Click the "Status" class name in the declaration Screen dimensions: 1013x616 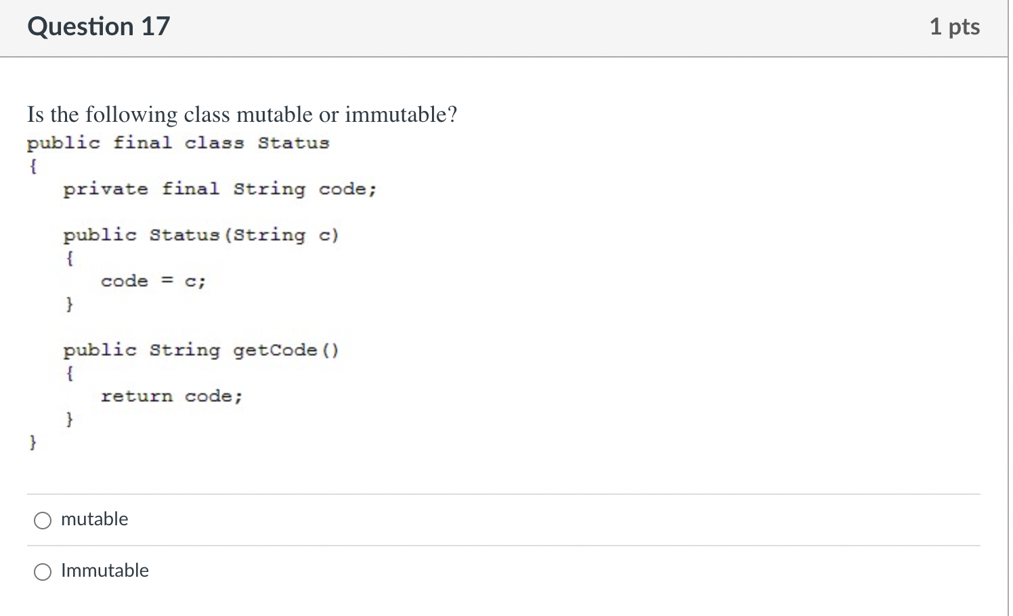click(x=293, y=143)
